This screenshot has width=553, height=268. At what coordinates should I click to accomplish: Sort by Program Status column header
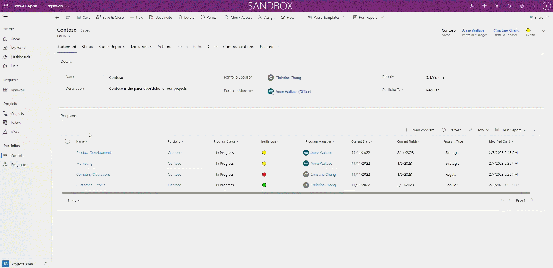[226, 142]
